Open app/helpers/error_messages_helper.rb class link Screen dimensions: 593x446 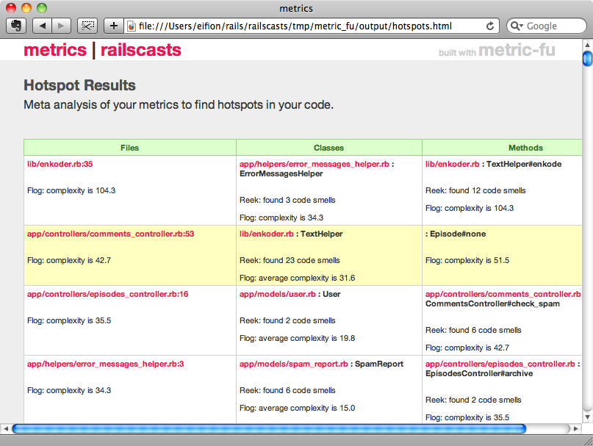[314, 164]
